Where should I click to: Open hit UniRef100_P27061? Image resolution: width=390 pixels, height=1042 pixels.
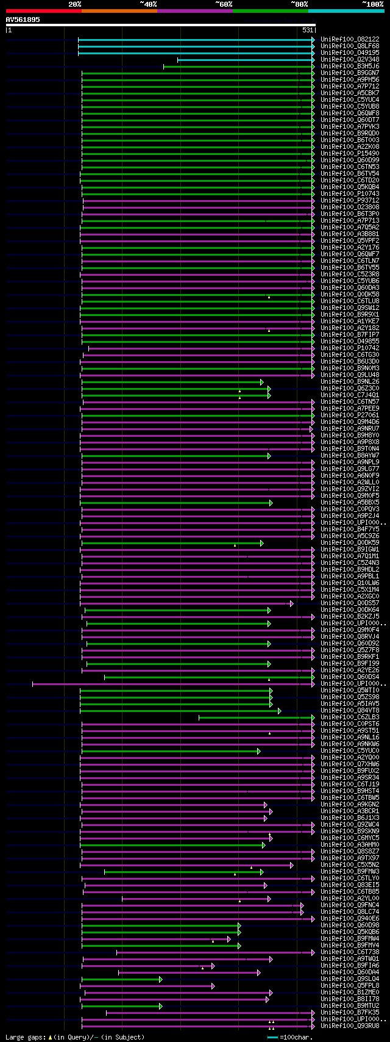point(350,415)
